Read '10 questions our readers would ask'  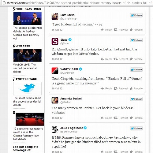28,134
